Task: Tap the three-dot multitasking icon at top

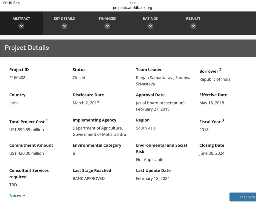Action: (132, 3)
